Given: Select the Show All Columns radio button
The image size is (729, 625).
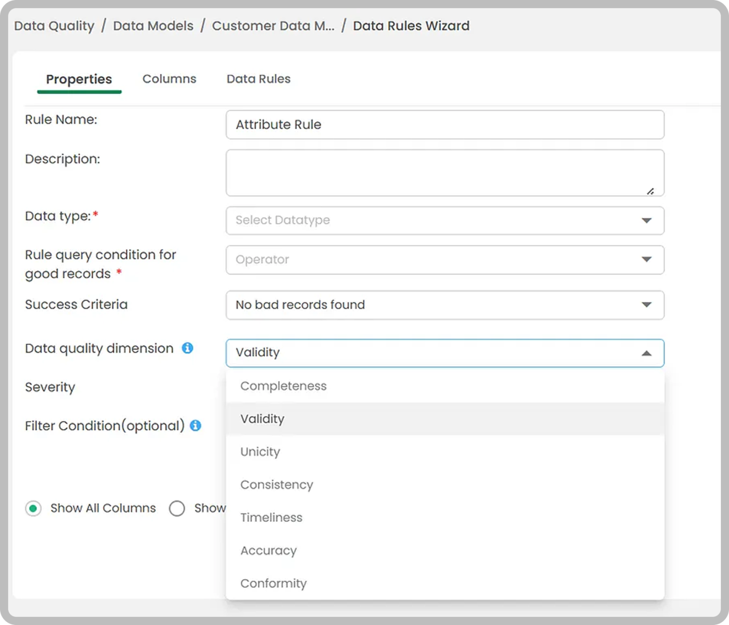Looking at the screenshot, I should pos(33,509).
